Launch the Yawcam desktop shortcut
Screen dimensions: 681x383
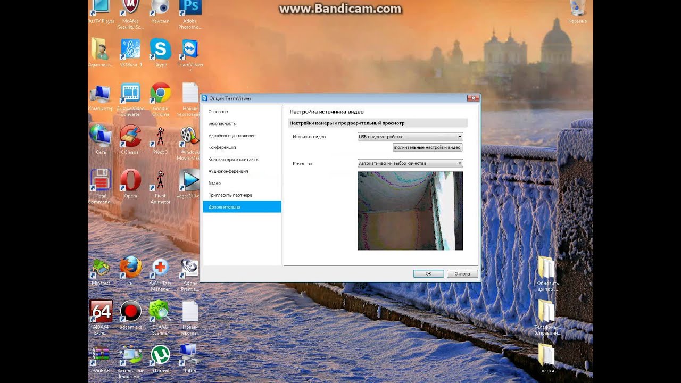pyautogui.click(x=160, y=12)
